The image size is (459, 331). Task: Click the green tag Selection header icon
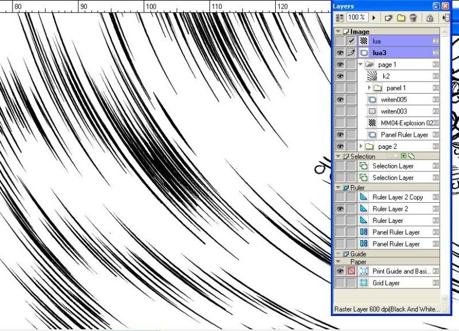(x=411, y=156)
